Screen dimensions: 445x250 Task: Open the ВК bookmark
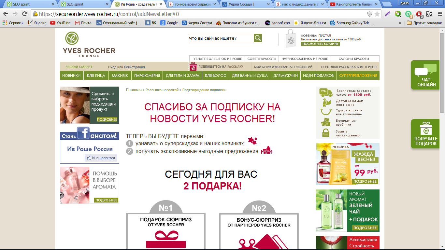click(x=151, y=23)
